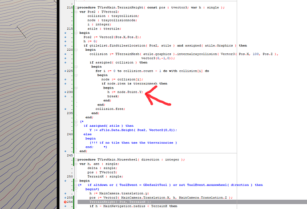Click 'MainNavigation.radius' in last visible line
This screenshot has width=307, height=209.
pyautogui.click(x=124, y=206)
